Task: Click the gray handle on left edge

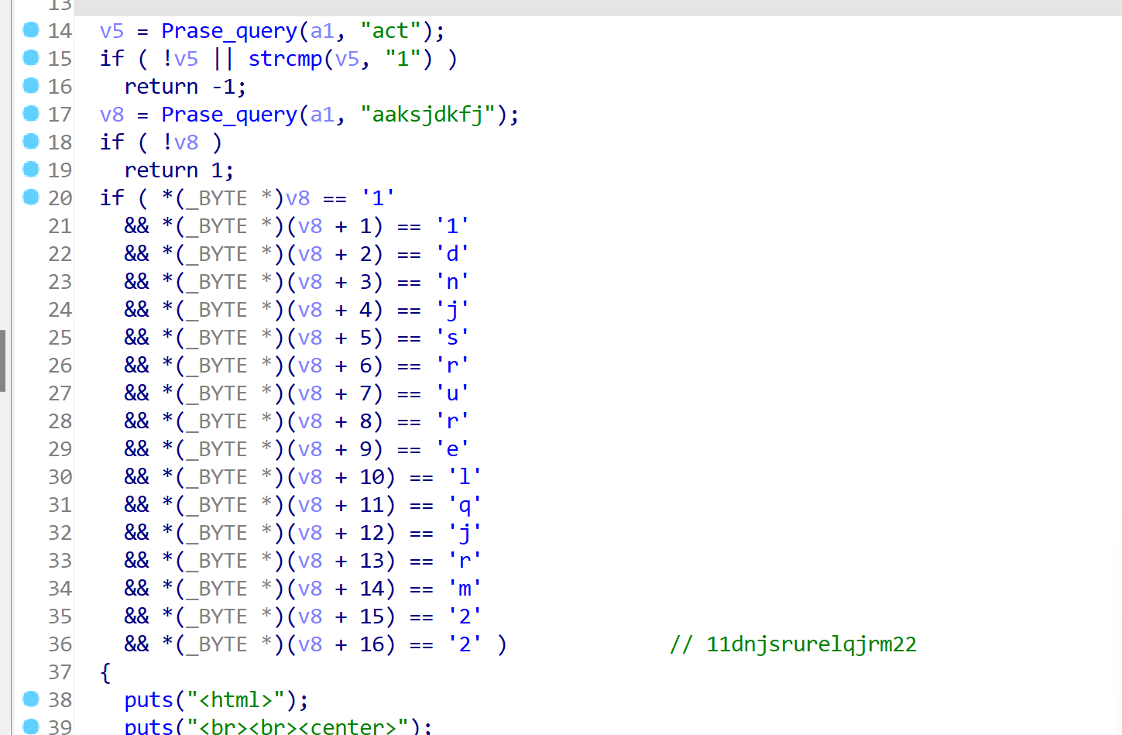Action: (3, 360)
